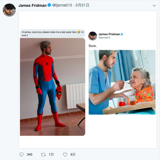Click small @fjamie013 handle under embedded name

coord(104,38)
